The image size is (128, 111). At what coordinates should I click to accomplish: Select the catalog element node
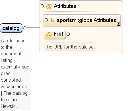(x=11, y=28)
